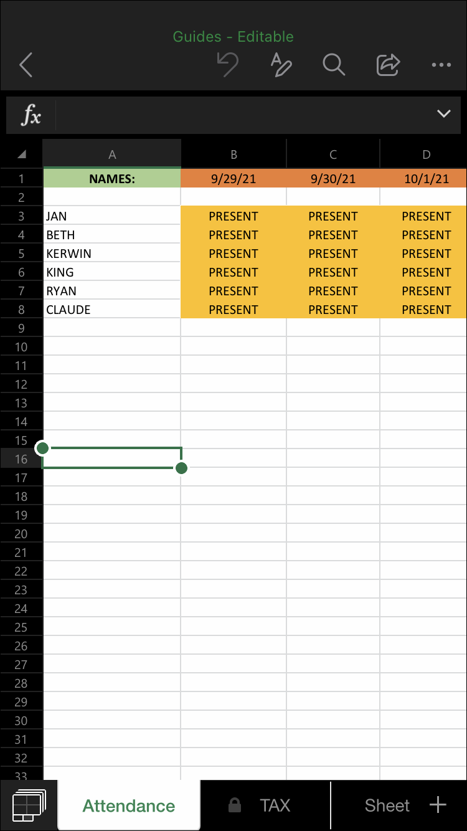Add a new sheet with plus icon
Screen dimensions: 467x831
[438, 805]
